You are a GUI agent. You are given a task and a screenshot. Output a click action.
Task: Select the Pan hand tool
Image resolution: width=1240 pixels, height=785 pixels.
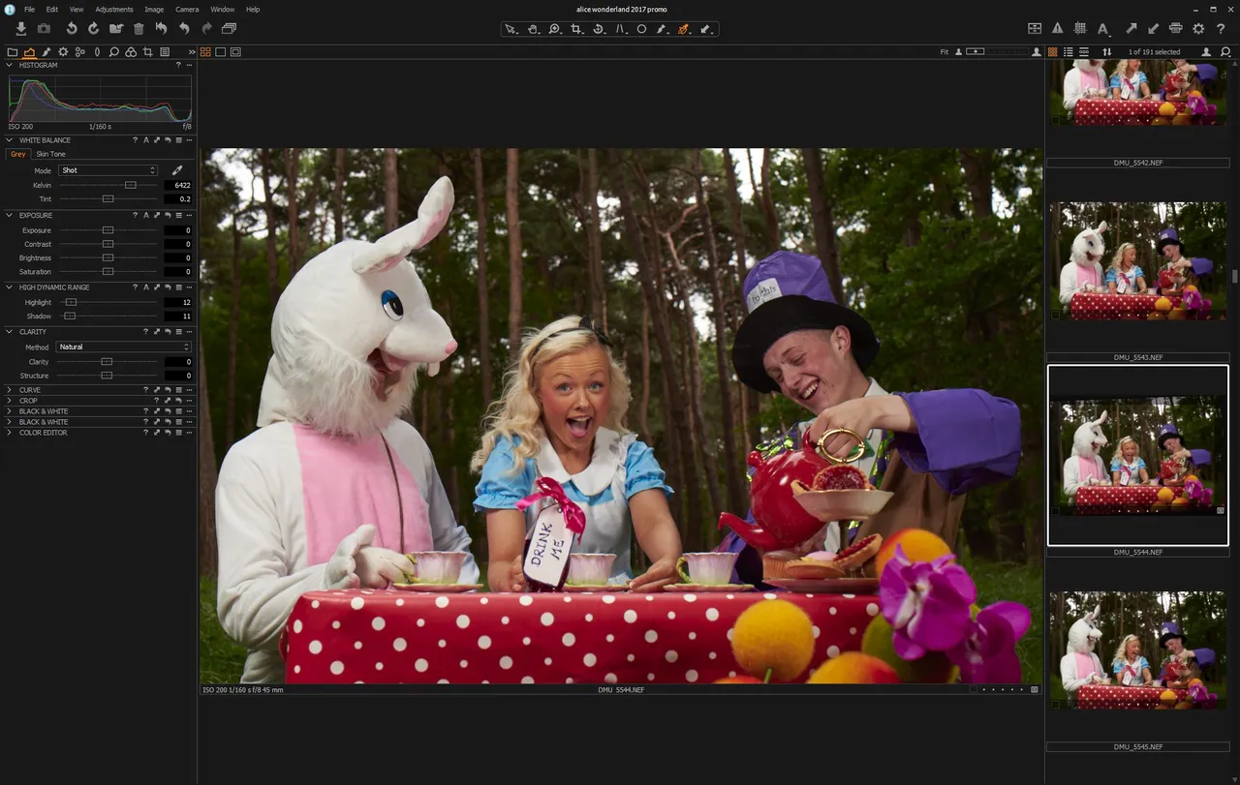coord(533,29)
